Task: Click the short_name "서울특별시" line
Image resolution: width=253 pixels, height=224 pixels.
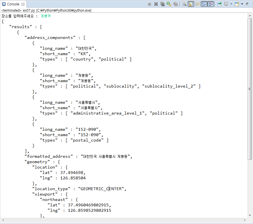Action: pos(71,108)
